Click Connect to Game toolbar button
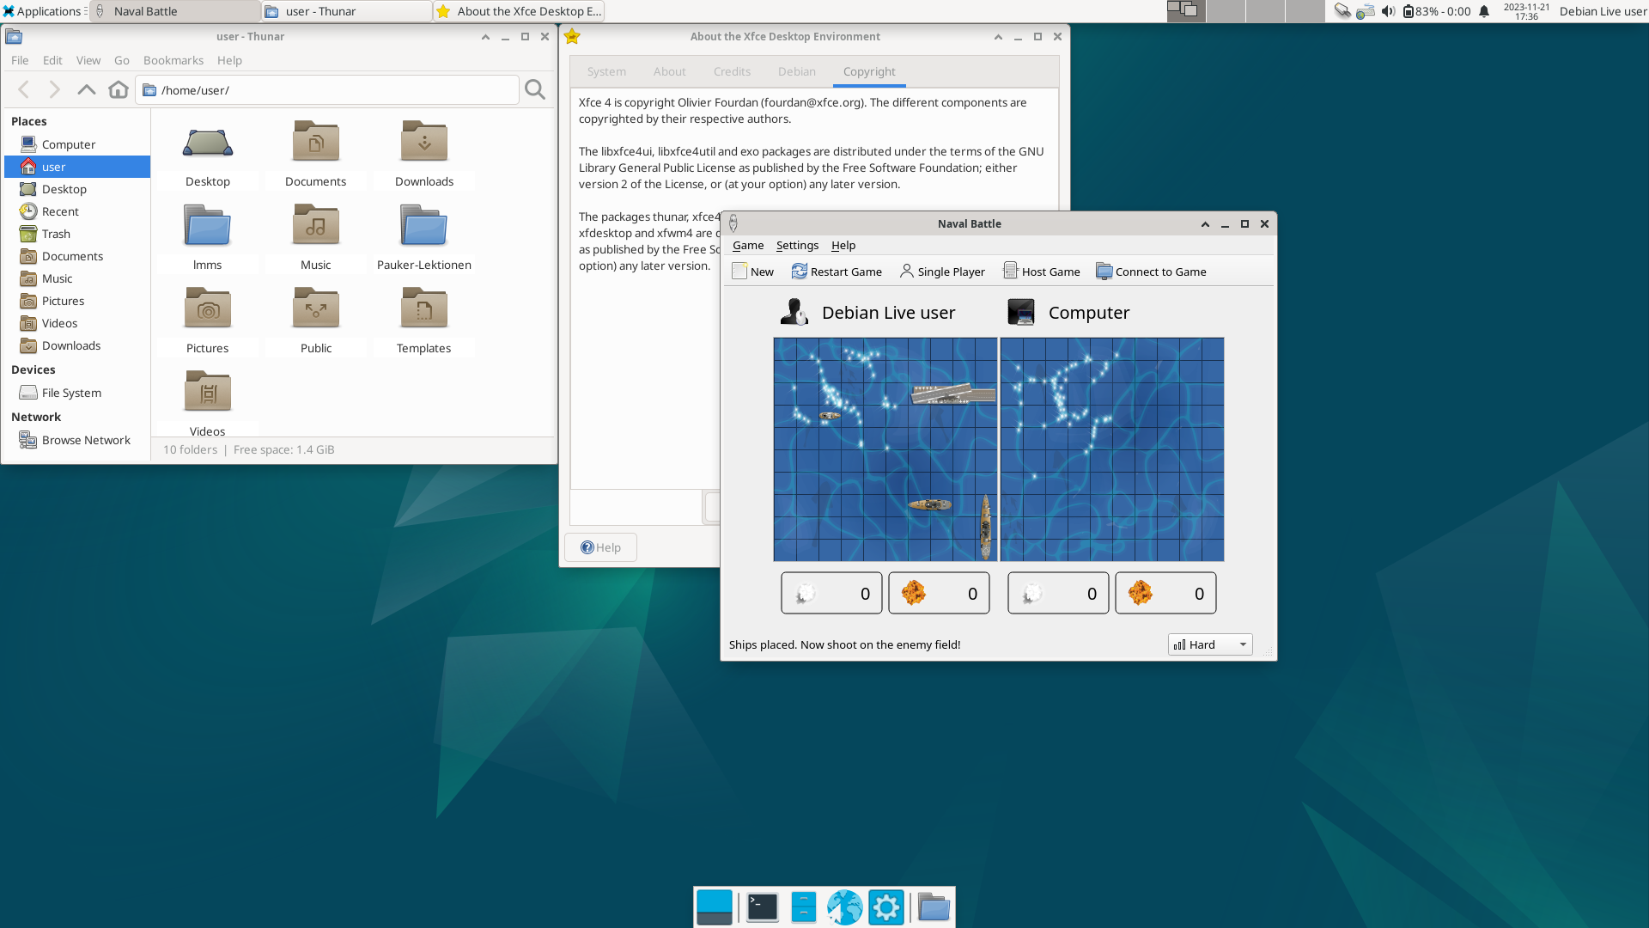 pos(1151,272)
